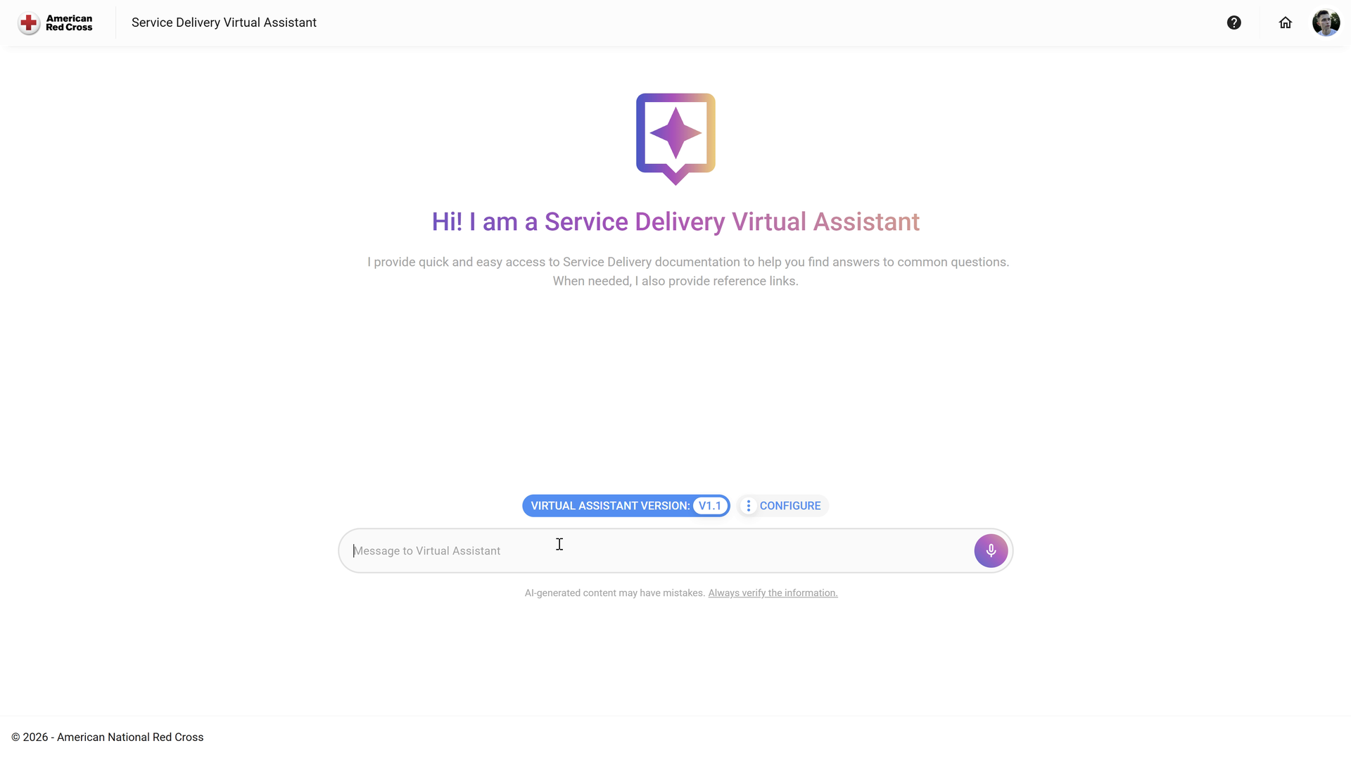Image resolution: width=1351 pixels, height=760 pixels.
Task: Go to home via house icon
Action: (1285, 23)
